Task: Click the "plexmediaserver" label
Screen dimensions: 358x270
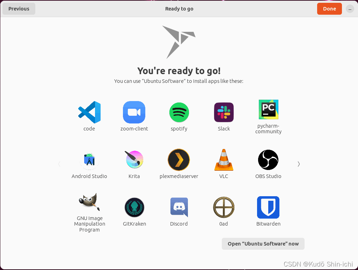Action: point(179,177)
